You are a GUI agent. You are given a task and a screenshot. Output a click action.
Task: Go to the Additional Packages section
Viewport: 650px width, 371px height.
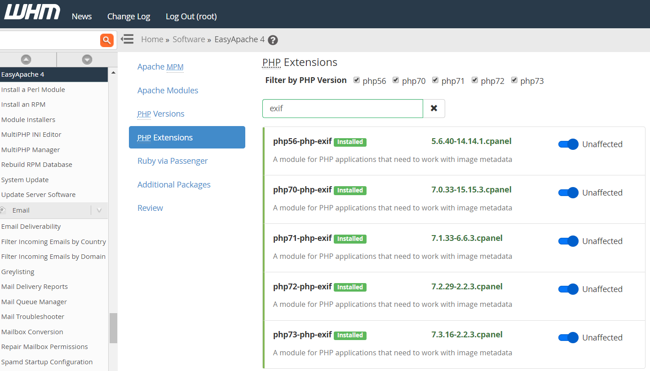(174, 184)
